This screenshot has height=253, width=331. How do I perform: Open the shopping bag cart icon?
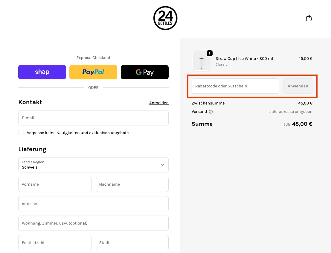coord(309,18)
